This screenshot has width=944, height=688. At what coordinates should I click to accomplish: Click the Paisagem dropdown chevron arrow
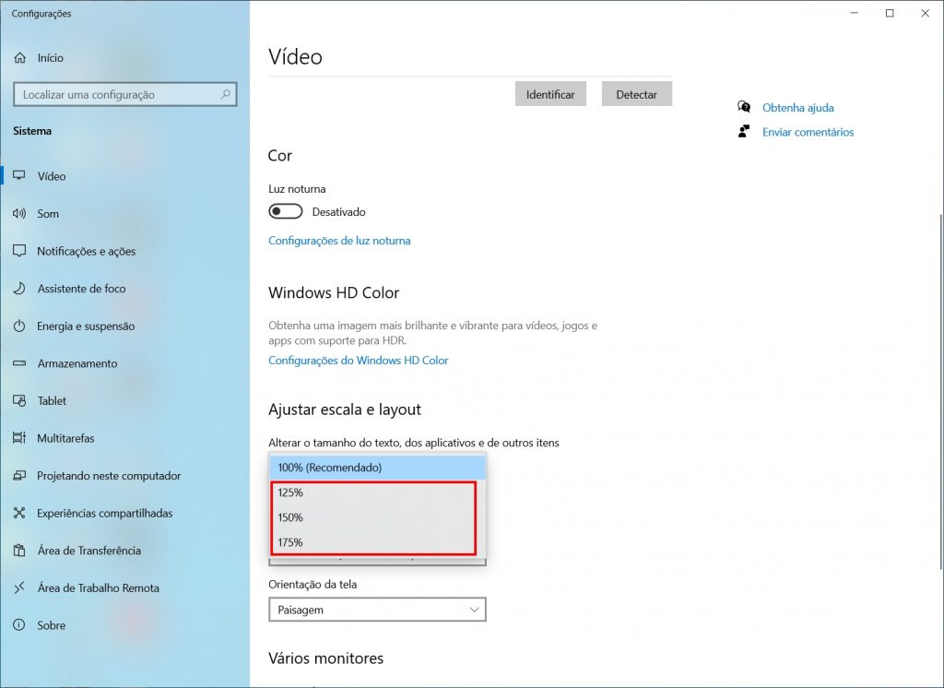(475, 610)
